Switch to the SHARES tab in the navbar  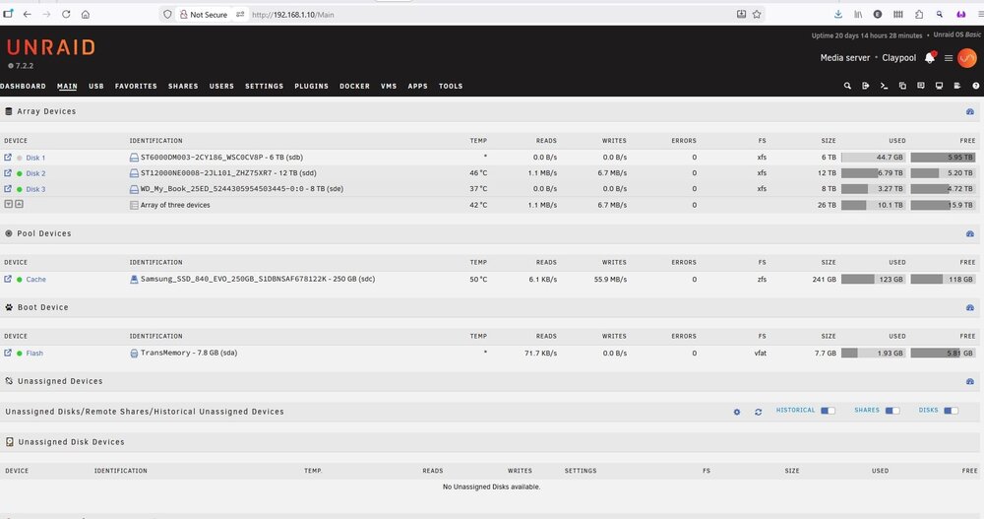(x=183, y=86)
